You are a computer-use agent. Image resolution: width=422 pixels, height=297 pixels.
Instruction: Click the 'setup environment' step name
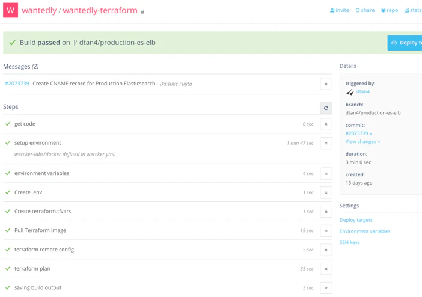coord(38,143)
